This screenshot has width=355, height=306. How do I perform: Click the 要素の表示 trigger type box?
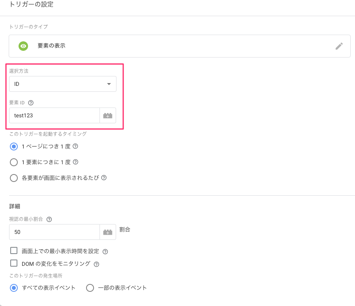[180, 46]
